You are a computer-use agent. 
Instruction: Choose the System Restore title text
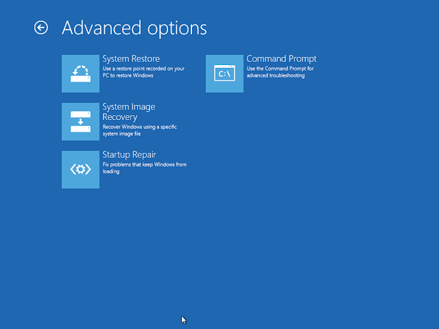(131, 59)
